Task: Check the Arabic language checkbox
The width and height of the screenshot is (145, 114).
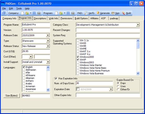Action: 24,84
